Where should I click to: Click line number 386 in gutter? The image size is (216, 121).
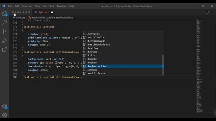[x=15, y=77]
